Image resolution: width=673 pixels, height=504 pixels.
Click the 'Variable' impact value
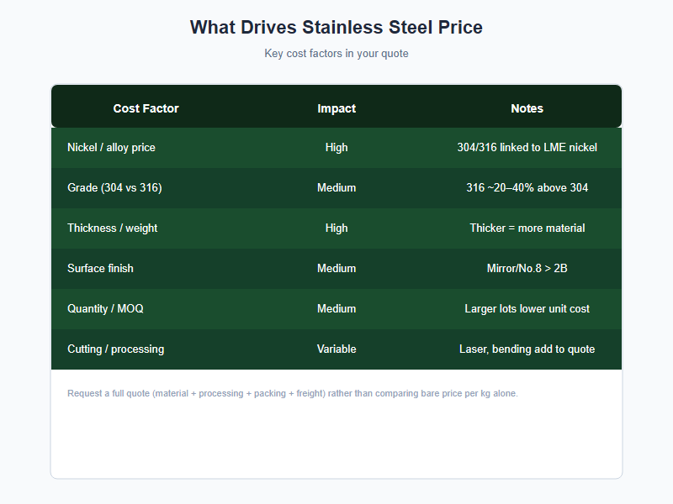tap(336, 349)
